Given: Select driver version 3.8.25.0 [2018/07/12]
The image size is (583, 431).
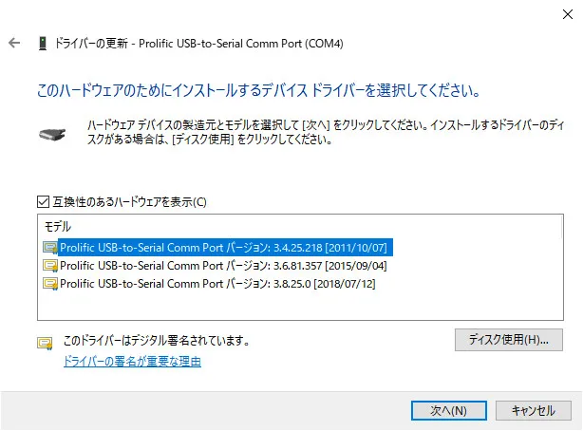Looking at the screenshot, I should pos(217,284).
